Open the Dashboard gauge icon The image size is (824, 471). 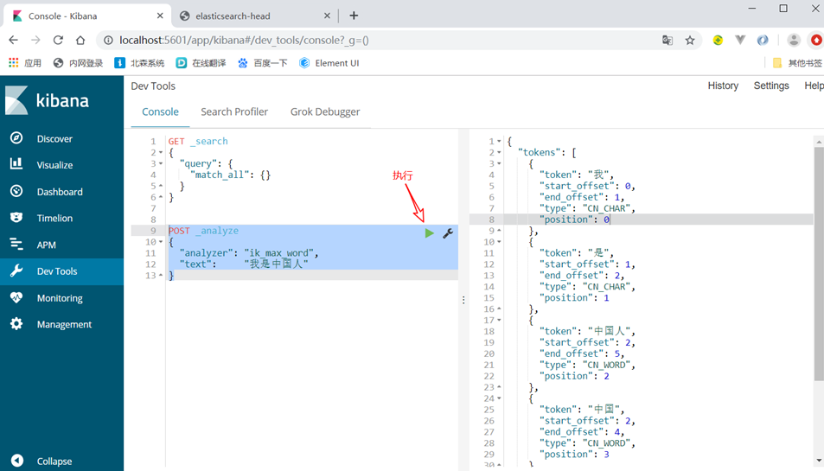tap(16, 191)
